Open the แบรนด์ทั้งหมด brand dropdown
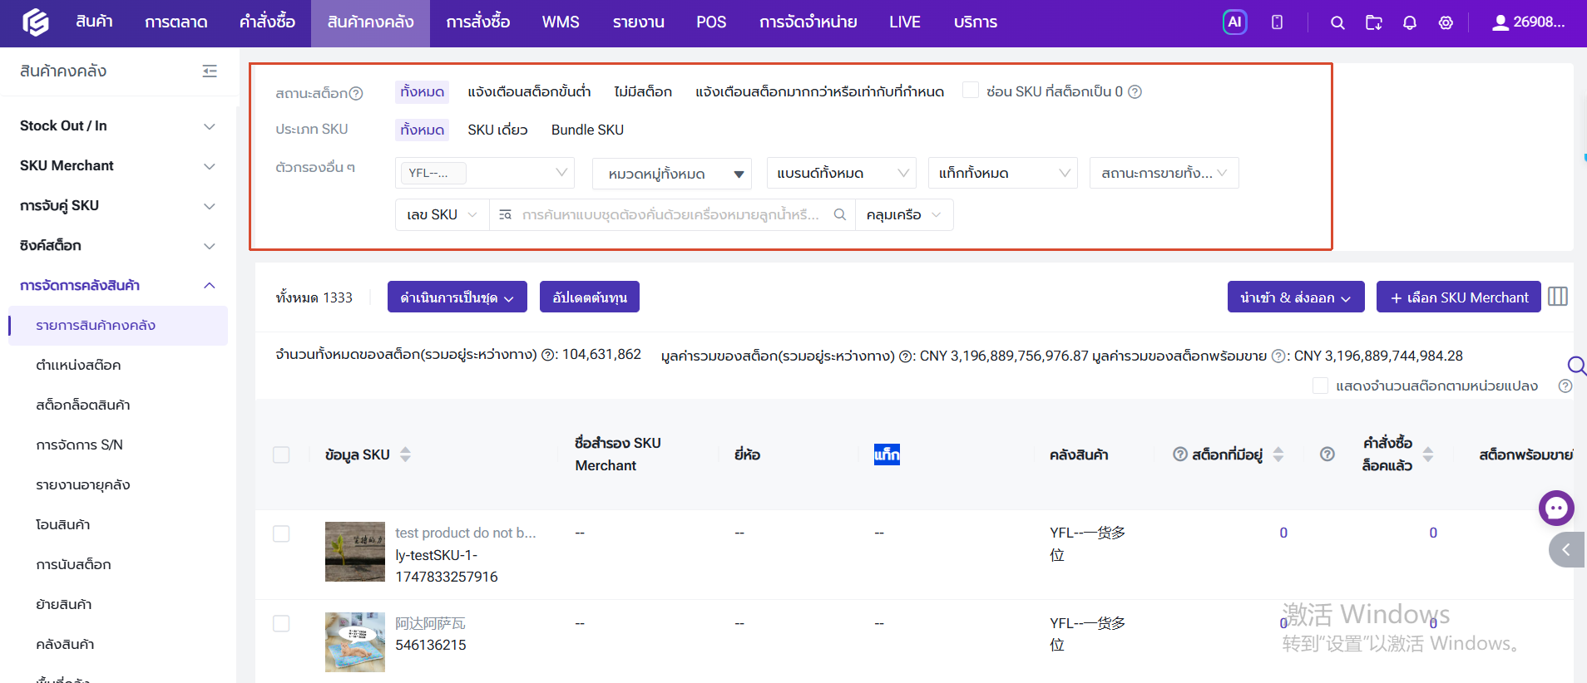This screenshot has width=1587, height=683. [x=841, y=173]
